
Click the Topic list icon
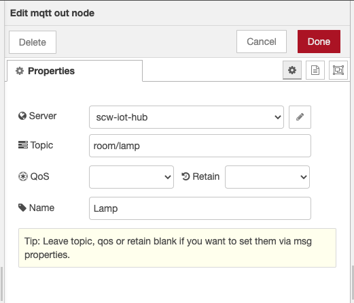click(23, 145)
